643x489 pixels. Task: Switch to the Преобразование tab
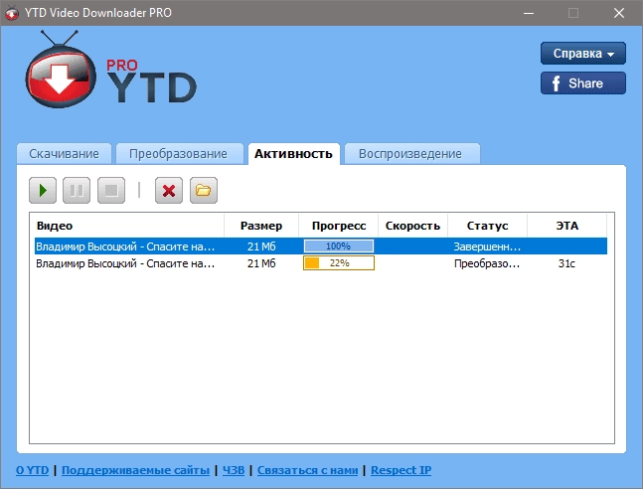[178, 154]
